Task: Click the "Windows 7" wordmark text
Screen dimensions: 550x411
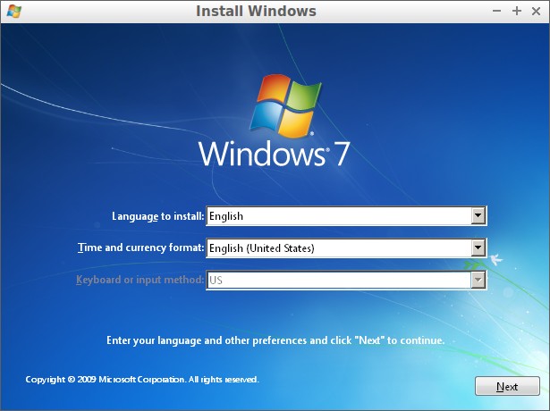Action: coord(274,155)
